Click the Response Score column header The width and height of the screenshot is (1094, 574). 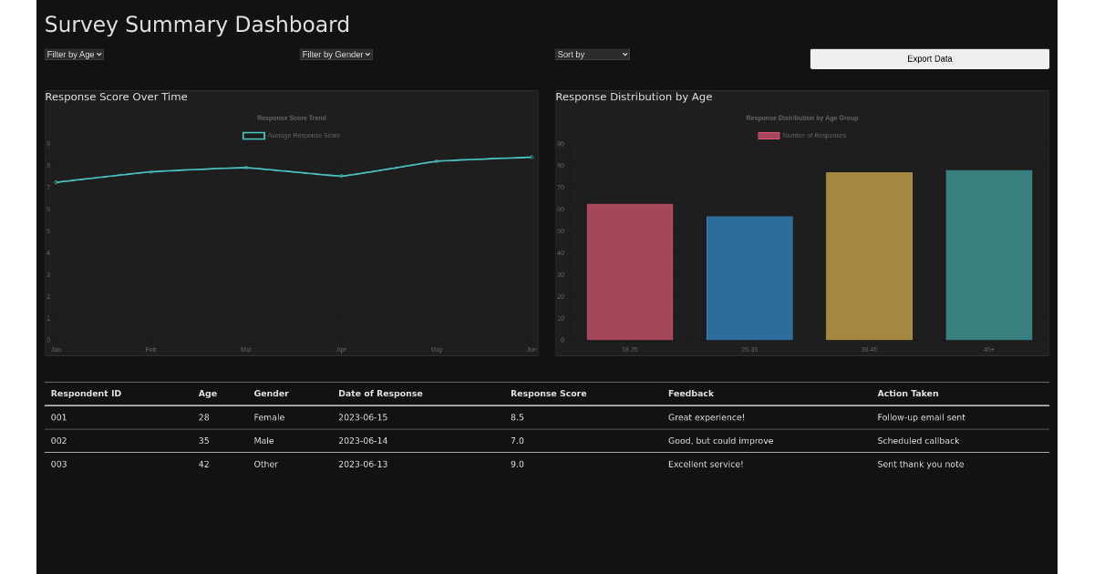point(548,394)
